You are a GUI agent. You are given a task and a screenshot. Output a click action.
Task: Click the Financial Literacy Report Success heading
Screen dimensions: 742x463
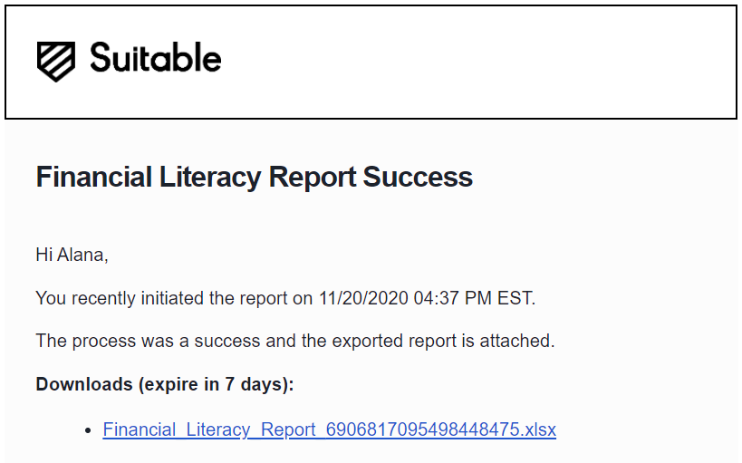[254, 177]
